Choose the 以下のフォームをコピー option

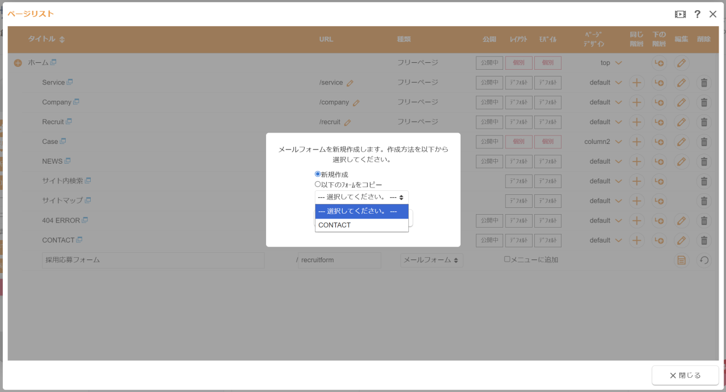tap(318, 184)
